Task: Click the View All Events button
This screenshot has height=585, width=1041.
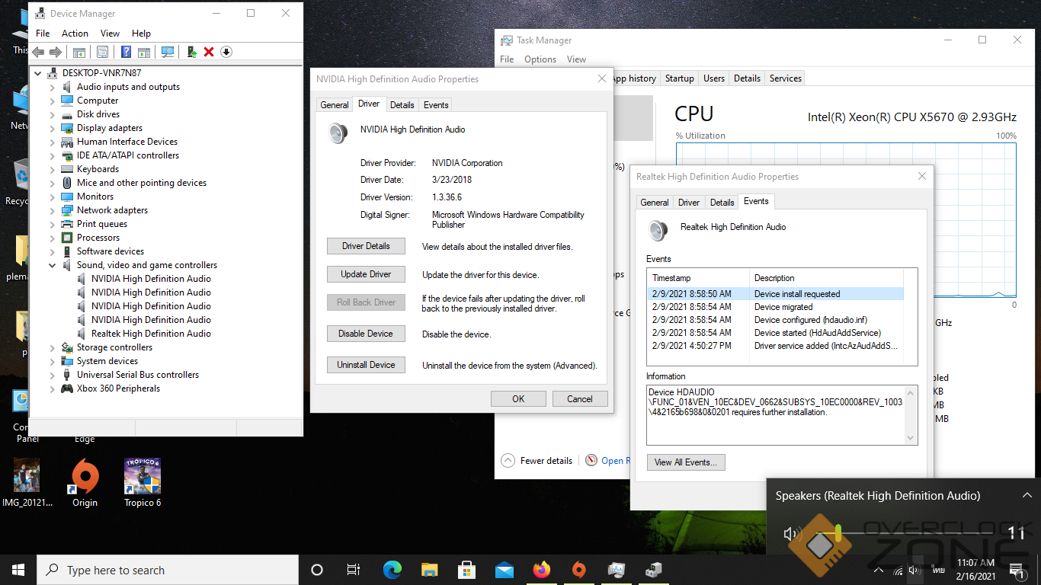Action: click(685, 462)
